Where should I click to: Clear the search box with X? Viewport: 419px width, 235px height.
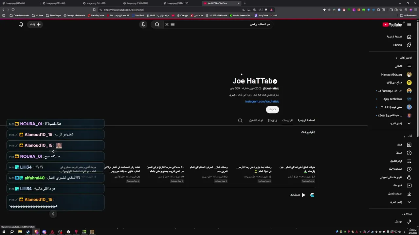point(167,24)
